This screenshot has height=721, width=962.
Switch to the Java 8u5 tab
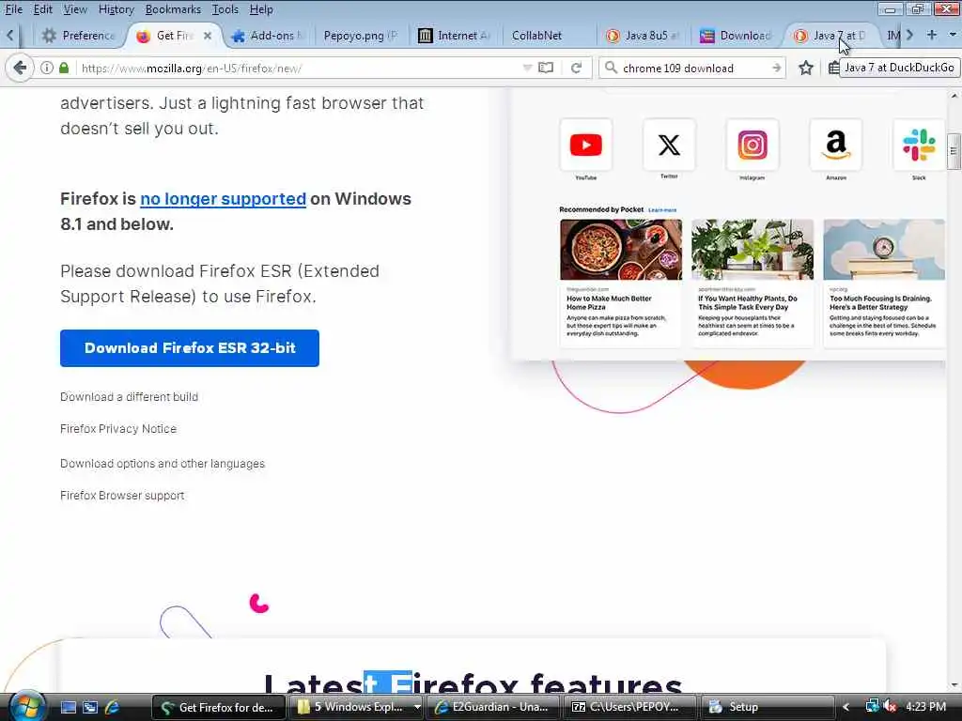(642, 36)
